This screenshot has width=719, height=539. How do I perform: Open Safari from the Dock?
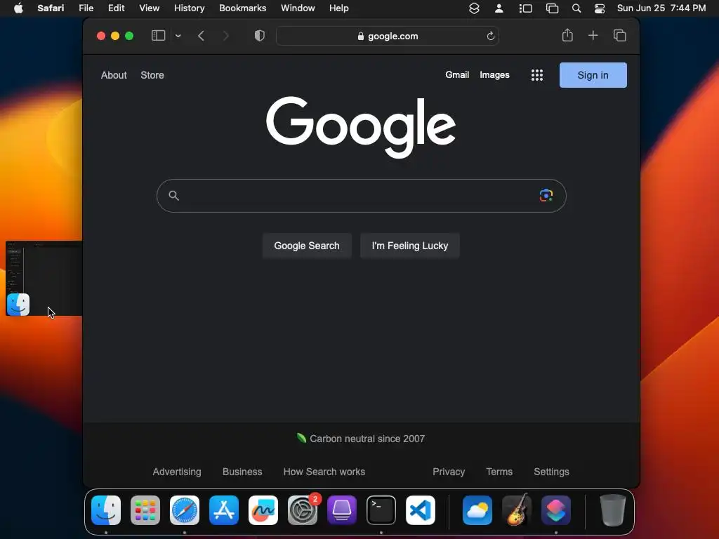(x=185, y=510)
